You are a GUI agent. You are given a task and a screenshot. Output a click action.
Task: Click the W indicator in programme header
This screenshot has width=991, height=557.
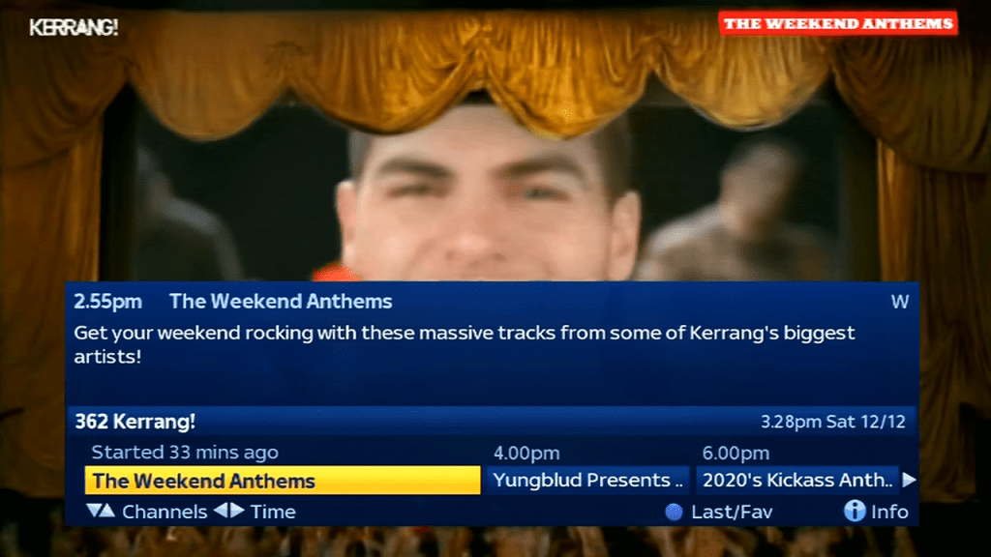click(900, 302)
